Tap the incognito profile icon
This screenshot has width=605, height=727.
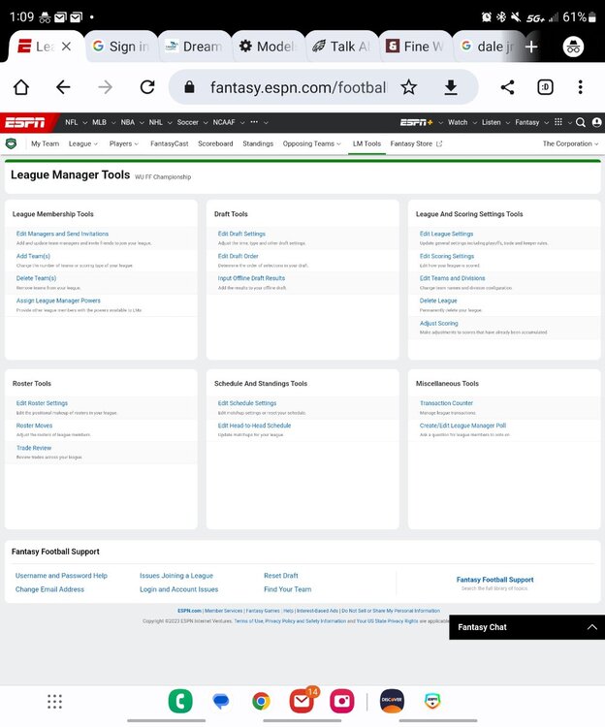(x=573, y=47)
